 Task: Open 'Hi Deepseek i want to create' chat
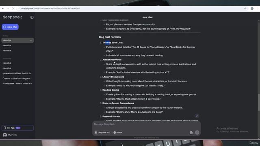[x=17, y=84]
